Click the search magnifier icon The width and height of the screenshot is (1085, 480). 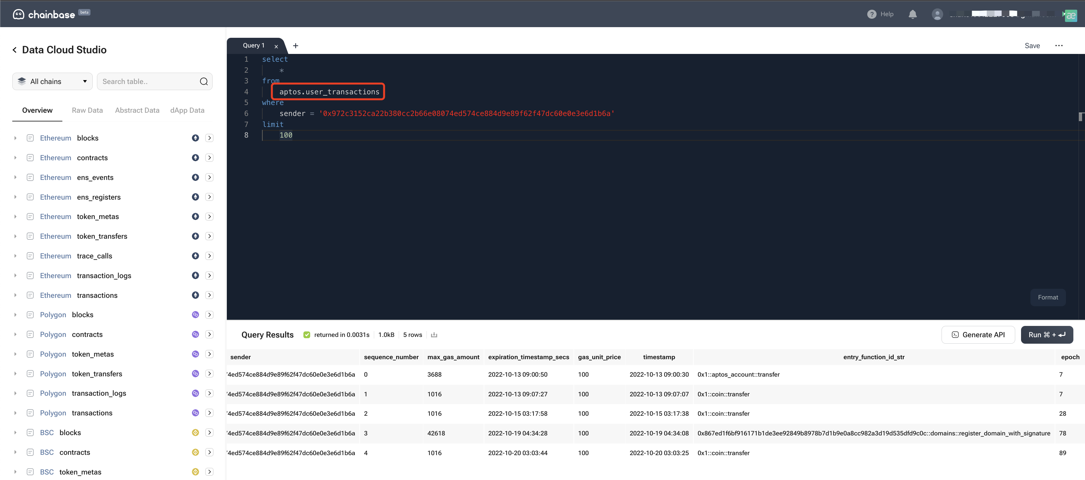pyautogui.click(x=204, y=81)
